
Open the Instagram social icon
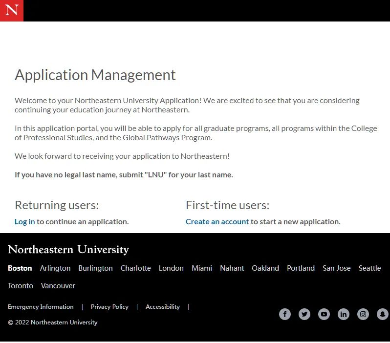[363, 314]
